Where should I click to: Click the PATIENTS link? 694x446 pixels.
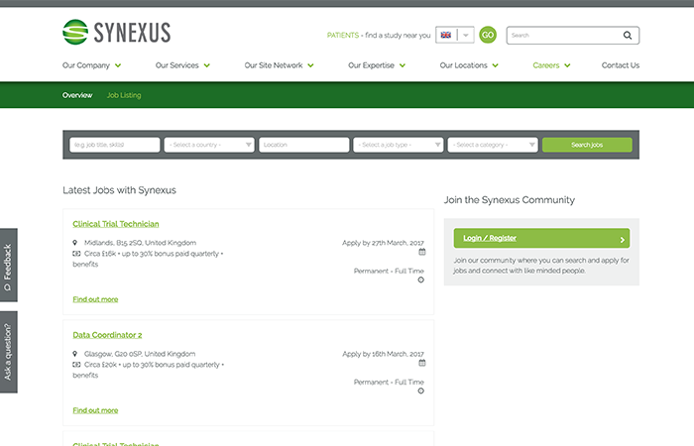(343, 36)
